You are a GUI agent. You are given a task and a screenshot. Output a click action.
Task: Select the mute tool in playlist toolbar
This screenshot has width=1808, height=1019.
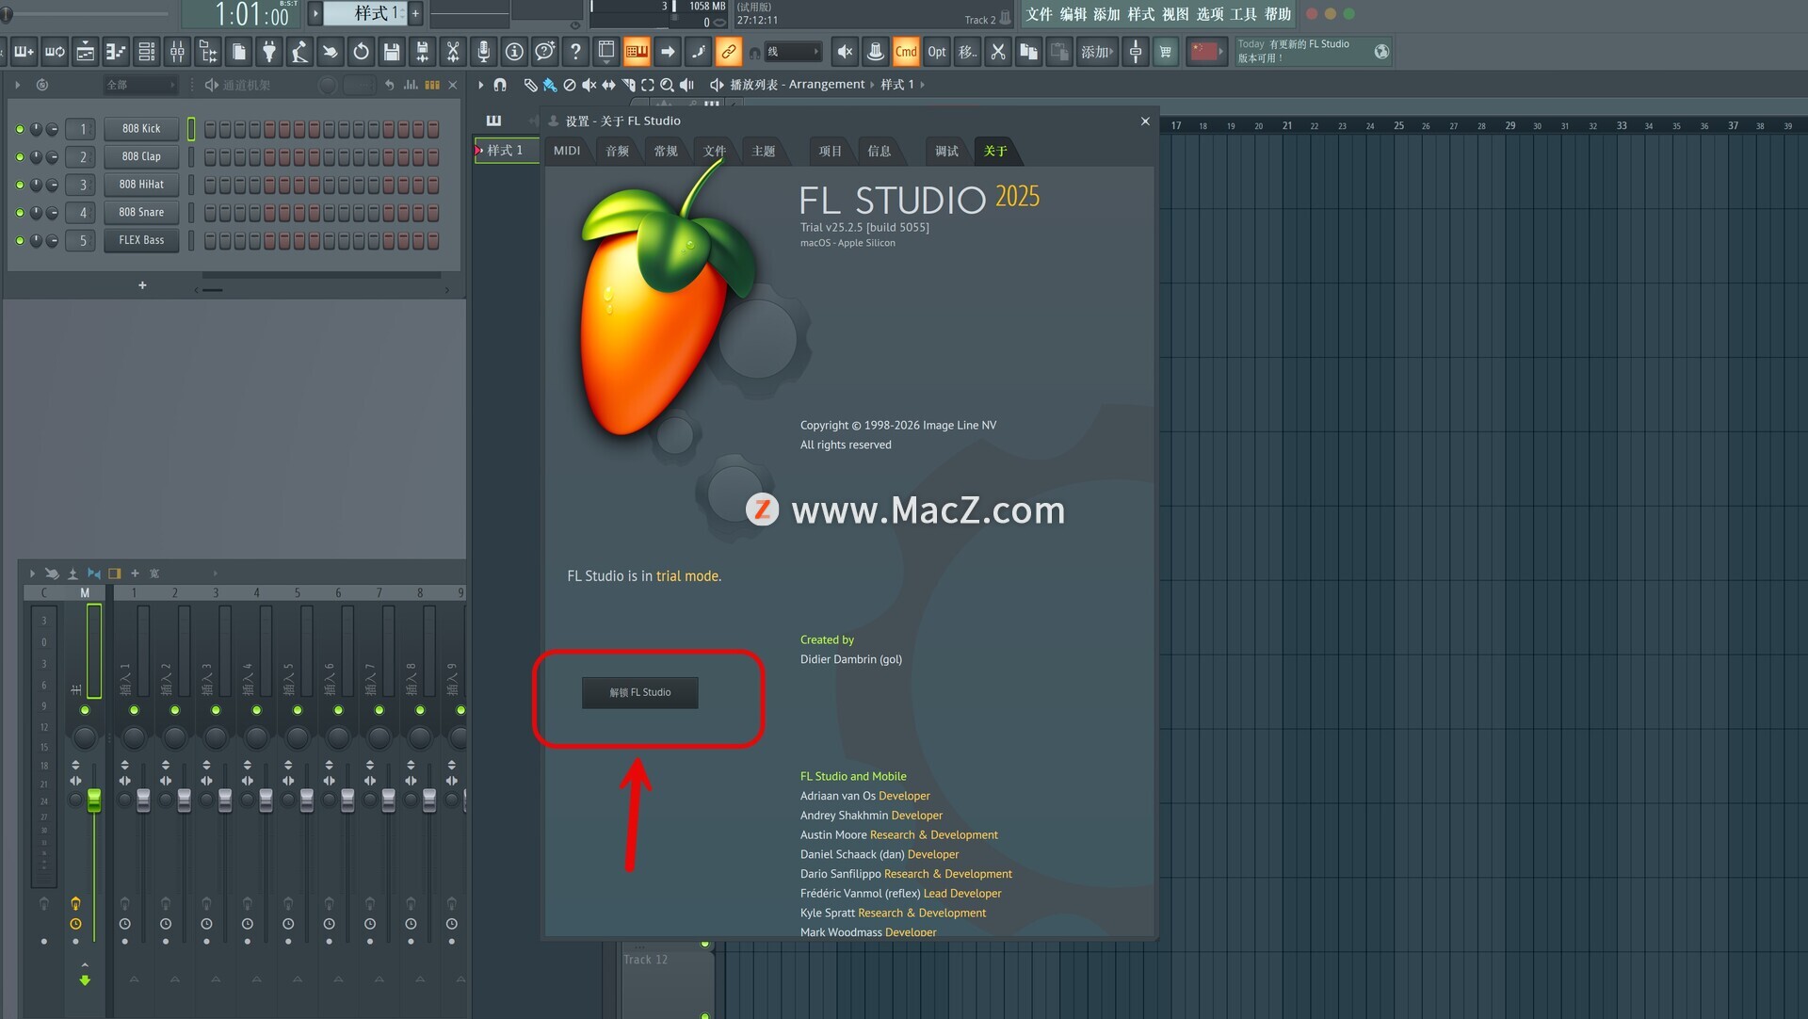(x=589, y=85)
